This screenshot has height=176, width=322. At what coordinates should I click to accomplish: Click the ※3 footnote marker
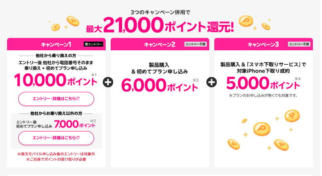[196, 80]
